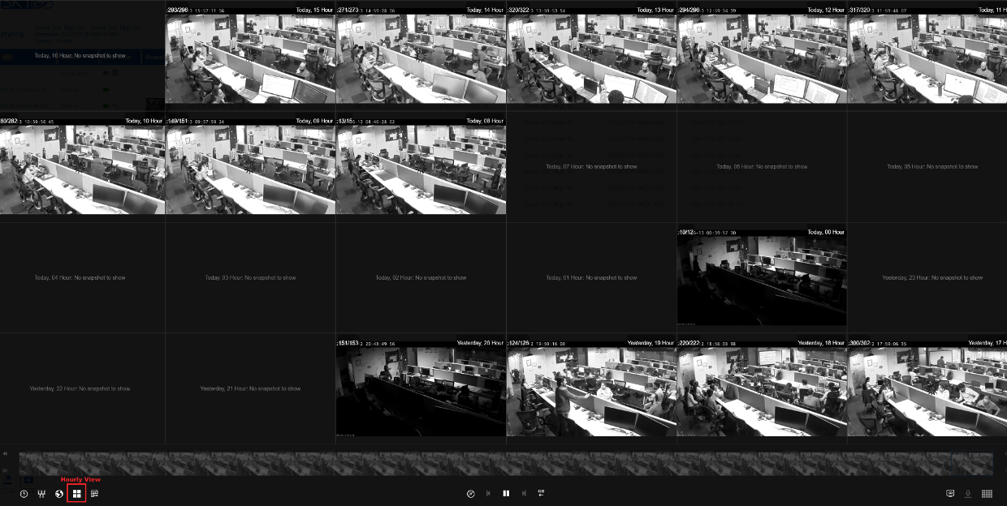Jump to the previous frame

[488, 493]
